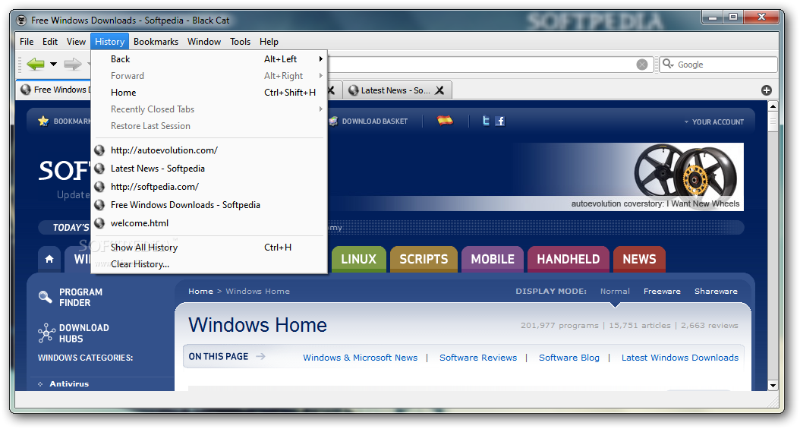Select Clear History...
Viewport: 800px width, 429px height.
point(209,264)
